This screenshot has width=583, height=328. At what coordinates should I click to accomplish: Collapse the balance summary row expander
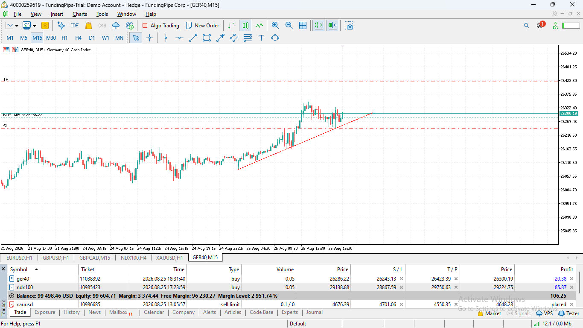click(x=12, y=296)
